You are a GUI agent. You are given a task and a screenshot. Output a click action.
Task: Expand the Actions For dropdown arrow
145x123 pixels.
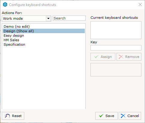(49, 19)
